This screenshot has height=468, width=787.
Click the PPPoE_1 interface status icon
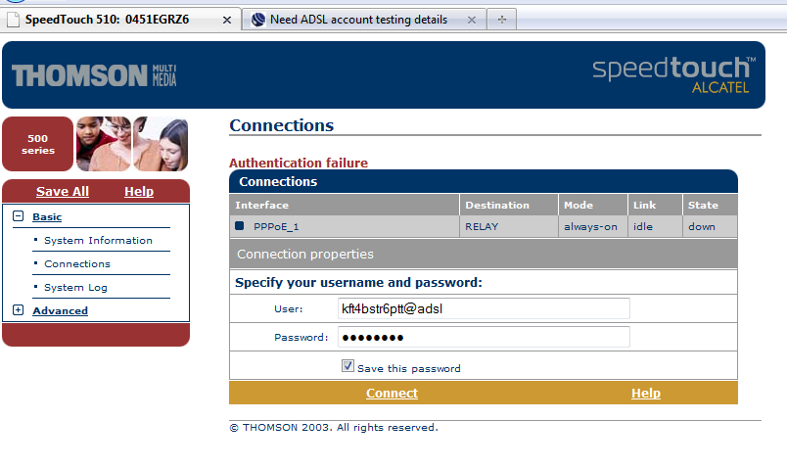(240, 226)
